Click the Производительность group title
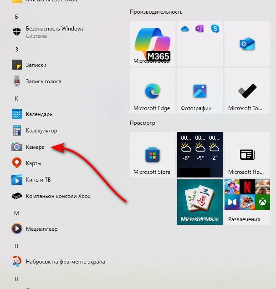 pyautogui.click(x=156, y=12)
